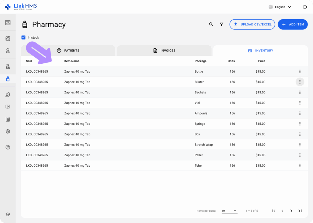This screenshot has width=313, height=223.
Task: Open the settings gear sidebar icon
Action: [8, 131]
